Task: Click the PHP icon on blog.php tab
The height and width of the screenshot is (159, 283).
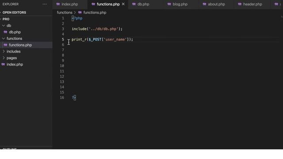Action: click(169, 4)
